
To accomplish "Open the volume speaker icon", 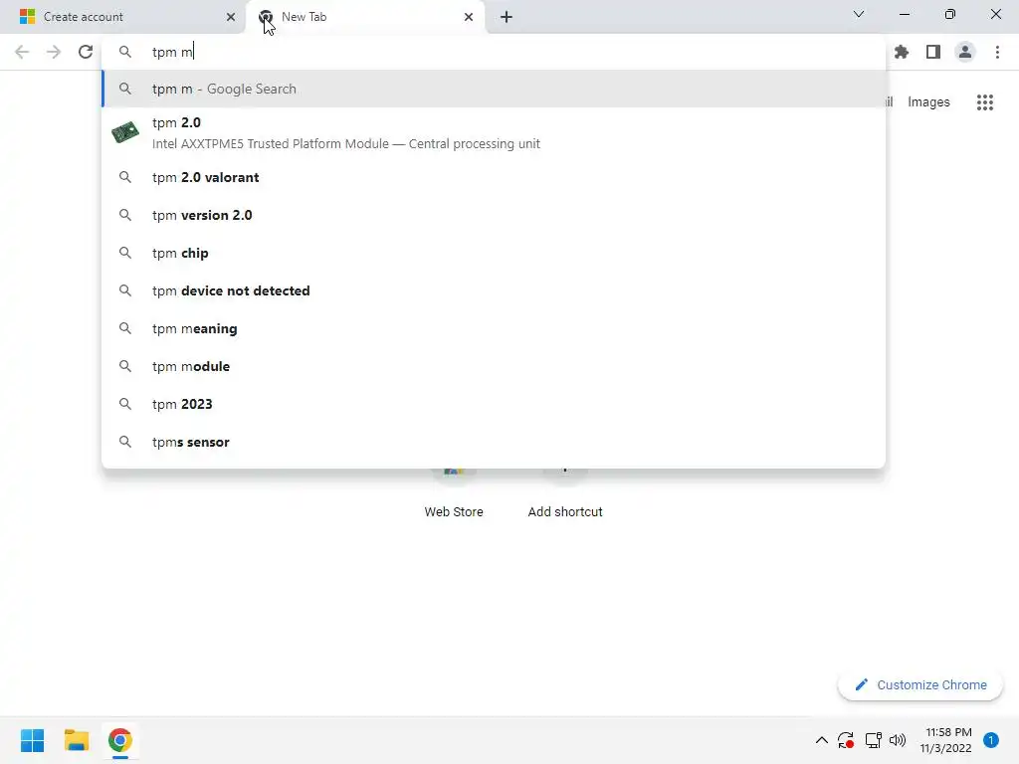I will click(x=898, y=740).
